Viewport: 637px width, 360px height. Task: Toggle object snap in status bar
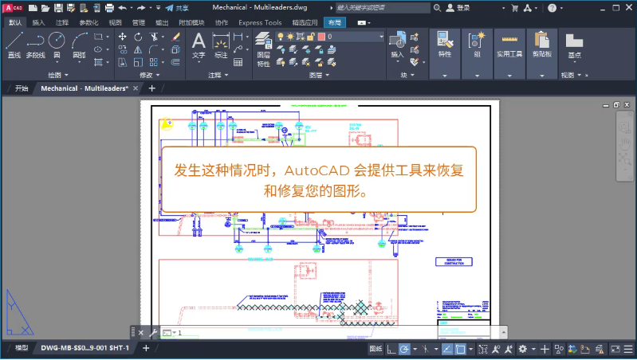460,349
